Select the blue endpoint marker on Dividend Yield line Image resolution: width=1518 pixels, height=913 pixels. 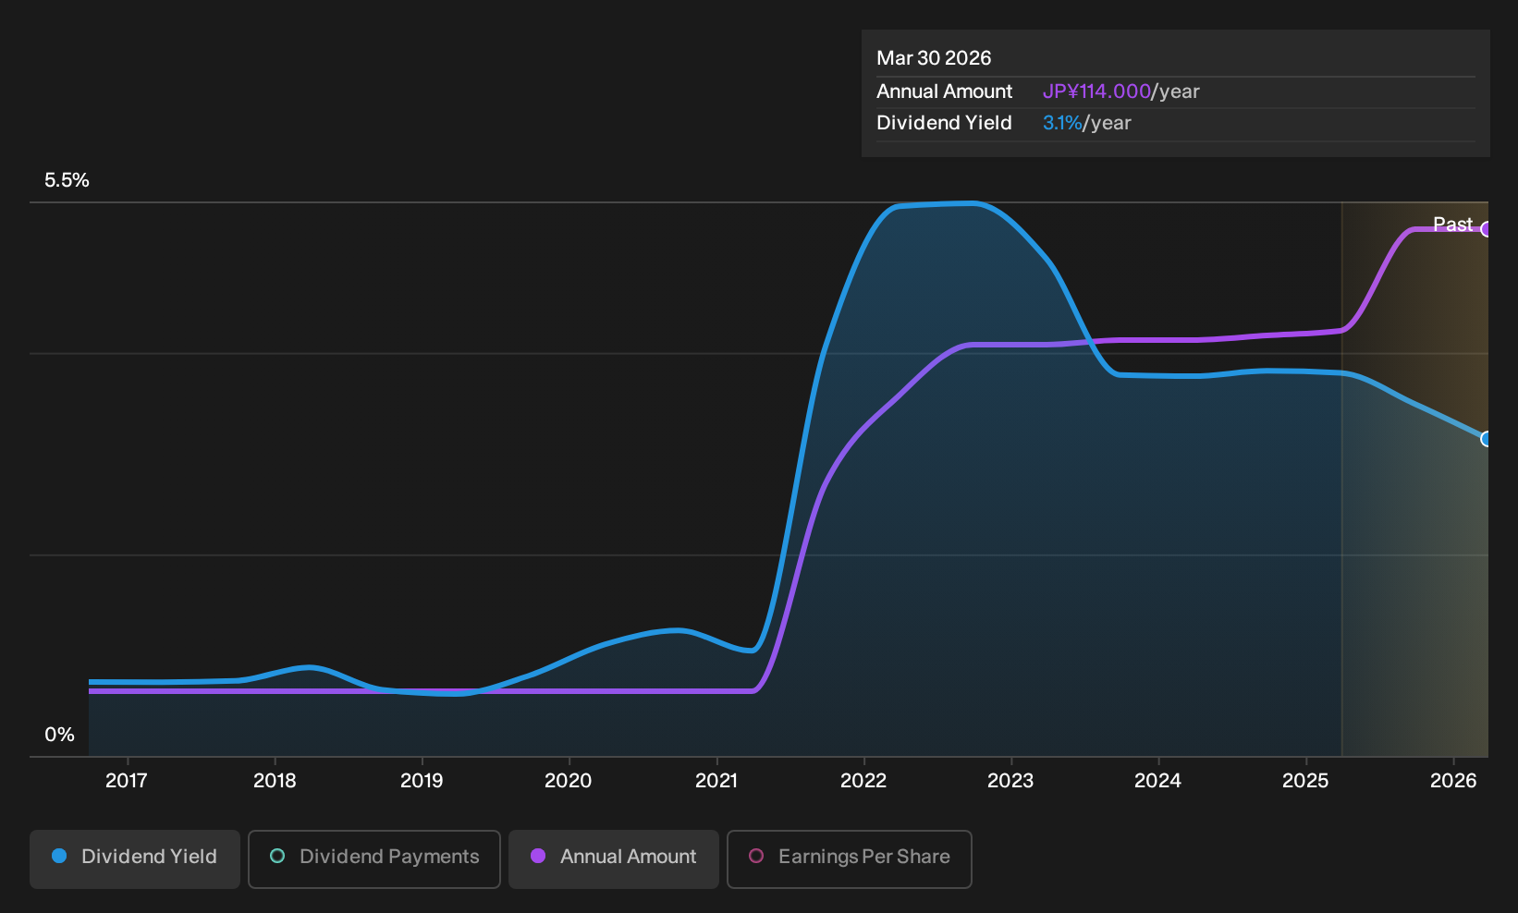point(1487,439)
